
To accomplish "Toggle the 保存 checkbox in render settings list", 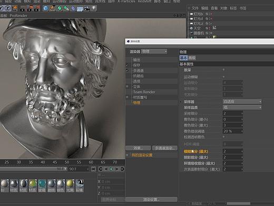I will [128, 65].
